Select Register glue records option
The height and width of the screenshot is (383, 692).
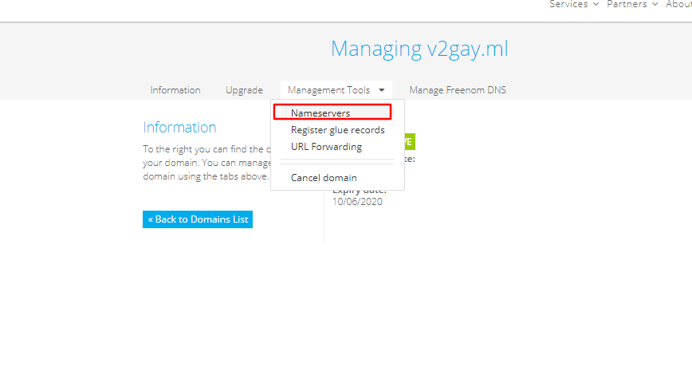[x=337, y=130]
